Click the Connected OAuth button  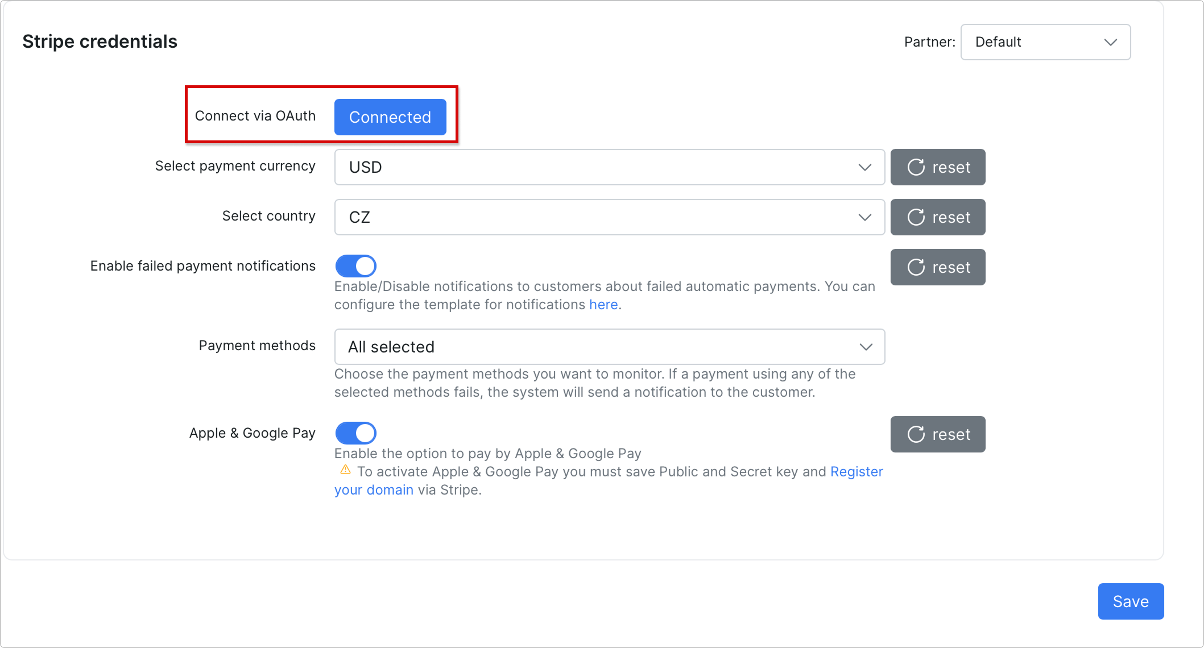(x=390, y=117)
